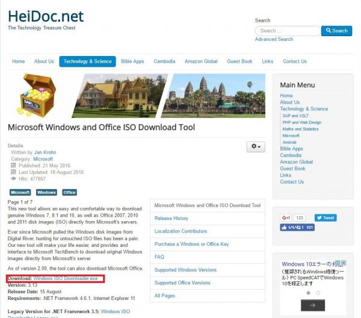Open the gear options dropdown
This screenshot has width=361, height=318.
(x=256, y=146)
